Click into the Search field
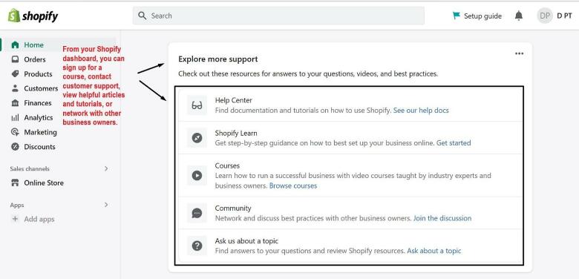Viewport: 579px width, 279px height. (278, 16)
